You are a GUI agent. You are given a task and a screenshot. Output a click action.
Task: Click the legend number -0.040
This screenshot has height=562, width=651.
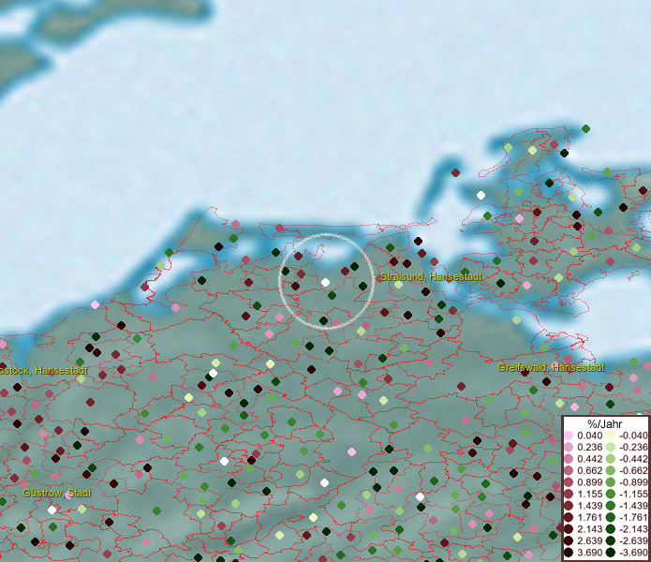(633, 436)
